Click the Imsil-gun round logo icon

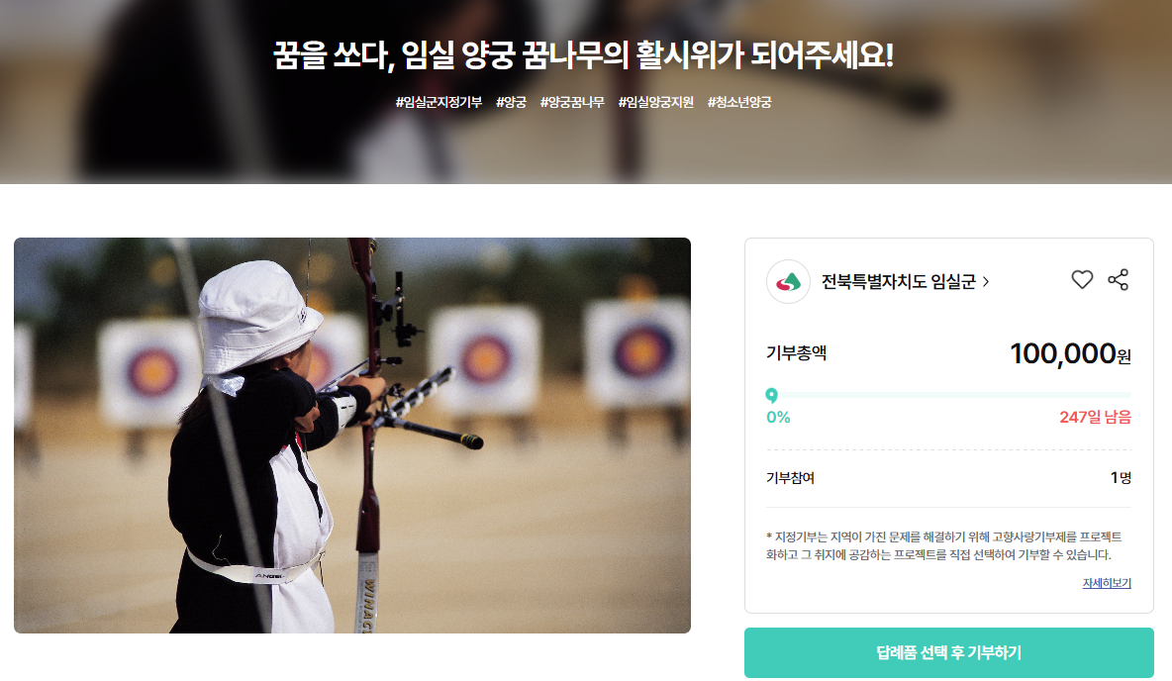tap(788, 282)
